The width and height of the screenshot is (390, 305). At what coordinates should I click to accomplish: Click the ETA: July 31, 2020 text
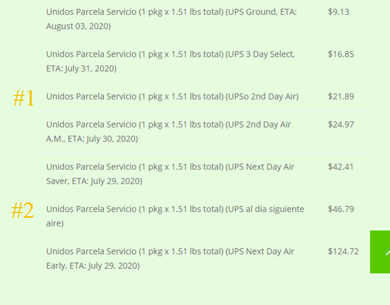click(x=81, y=69)
